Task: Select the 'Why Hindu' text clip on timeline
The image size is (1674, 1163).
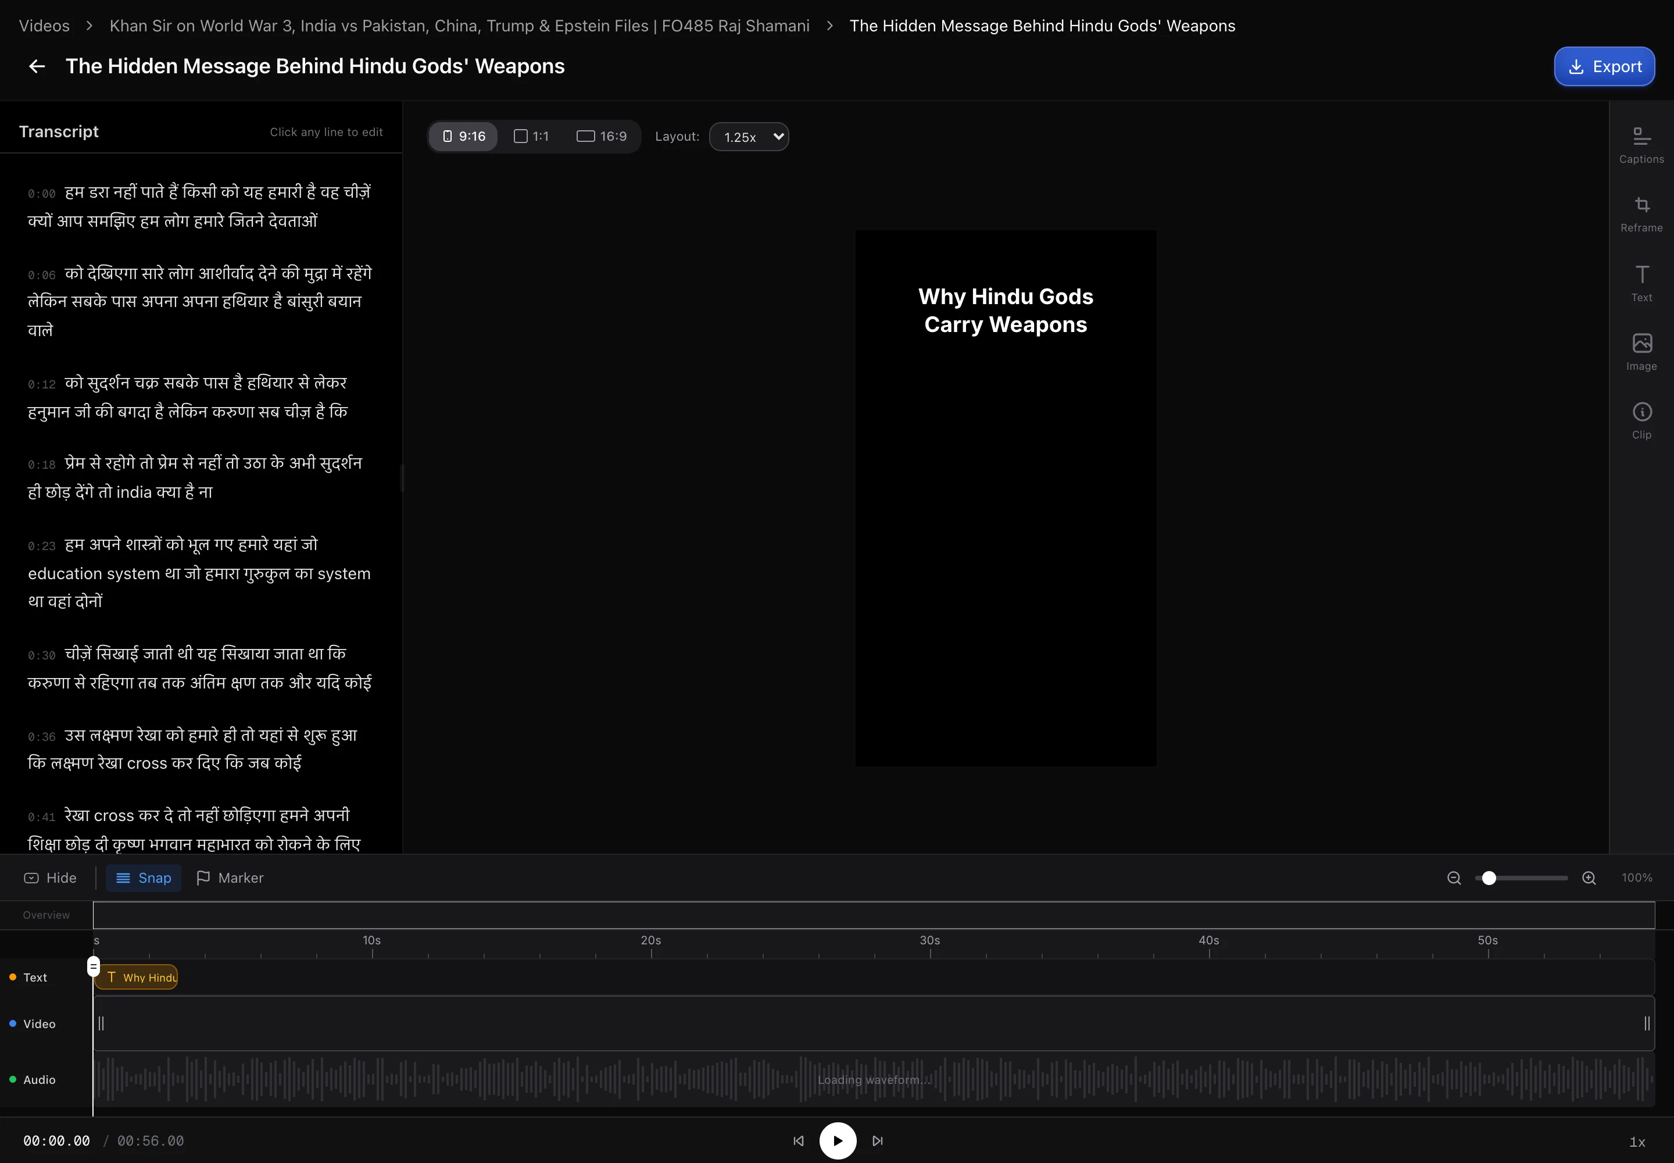Action: click(x=136, y=977)
